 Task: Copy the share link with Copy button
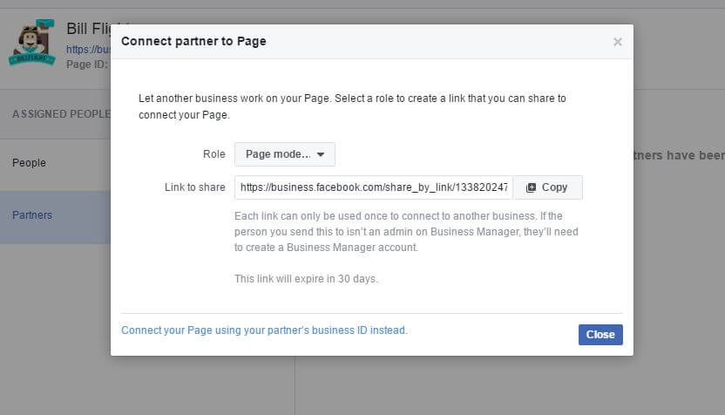(x=547, y=187)
